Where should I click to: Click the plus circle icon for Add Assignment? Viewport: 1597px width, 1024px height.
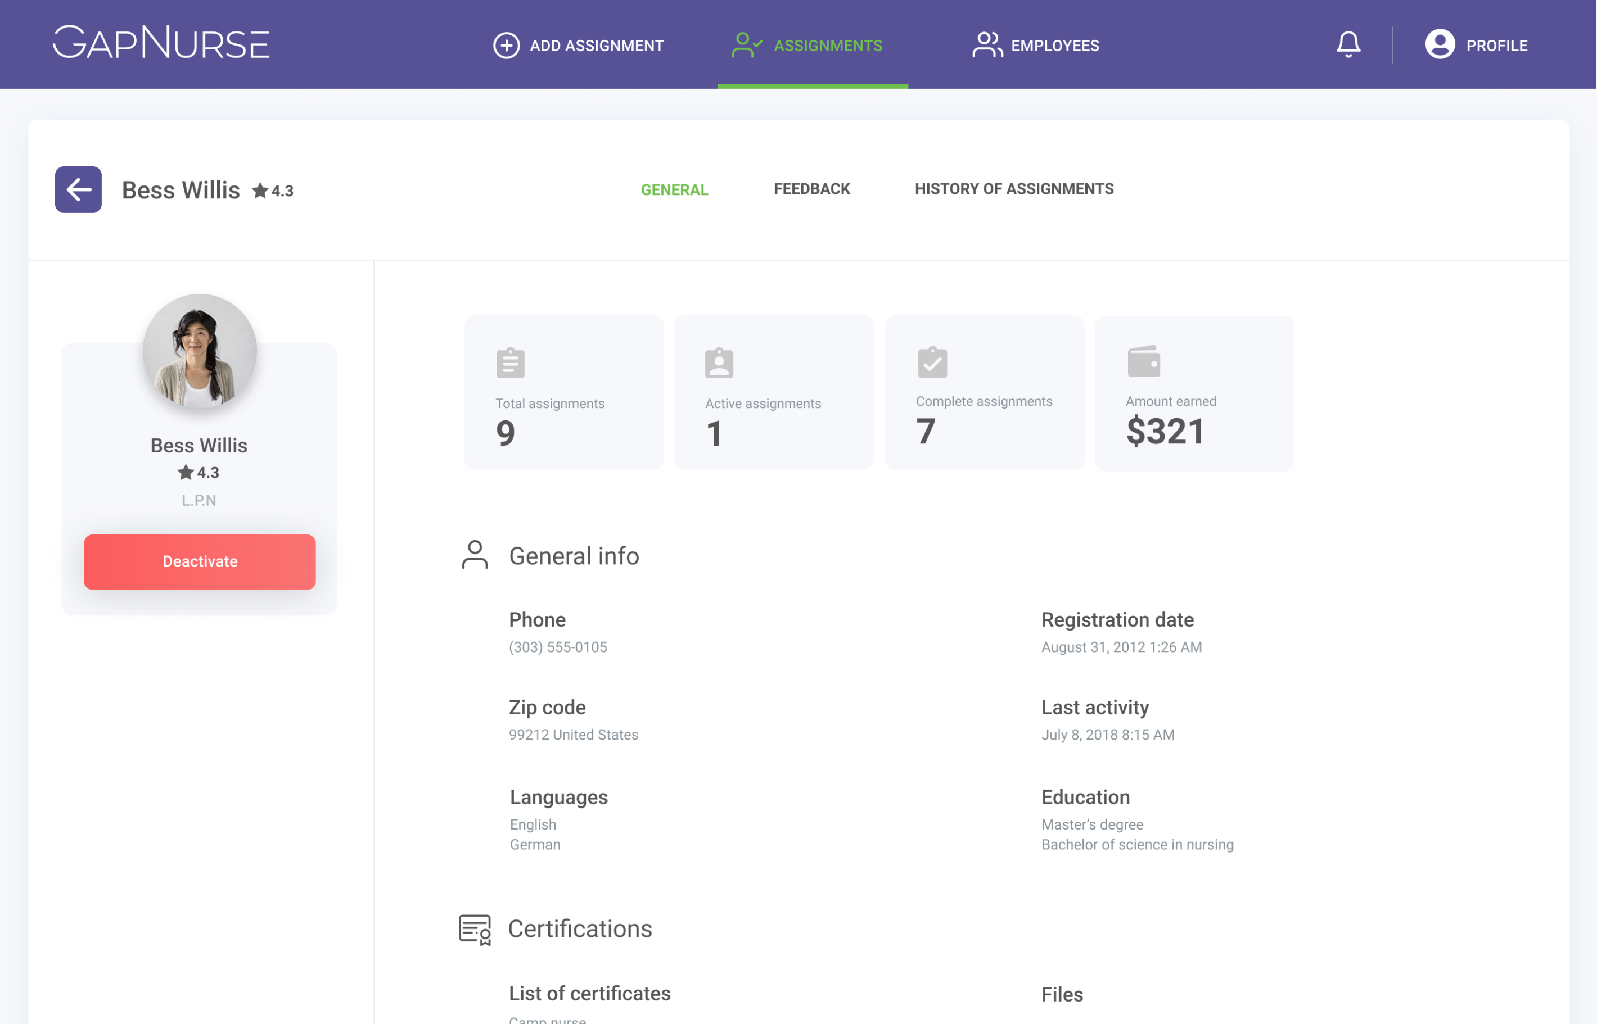click(x=506, y=45)
